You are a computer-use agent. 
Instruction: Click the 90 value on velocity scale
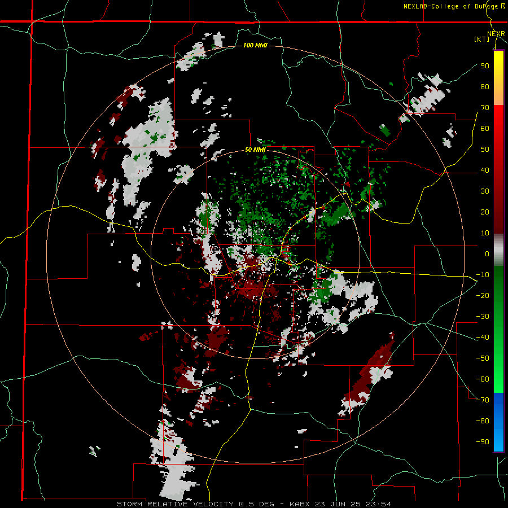click(485, 66)
